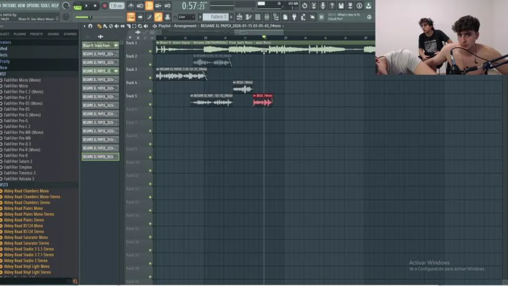Click the plus button next to Pattern 1

coord(231,17)
